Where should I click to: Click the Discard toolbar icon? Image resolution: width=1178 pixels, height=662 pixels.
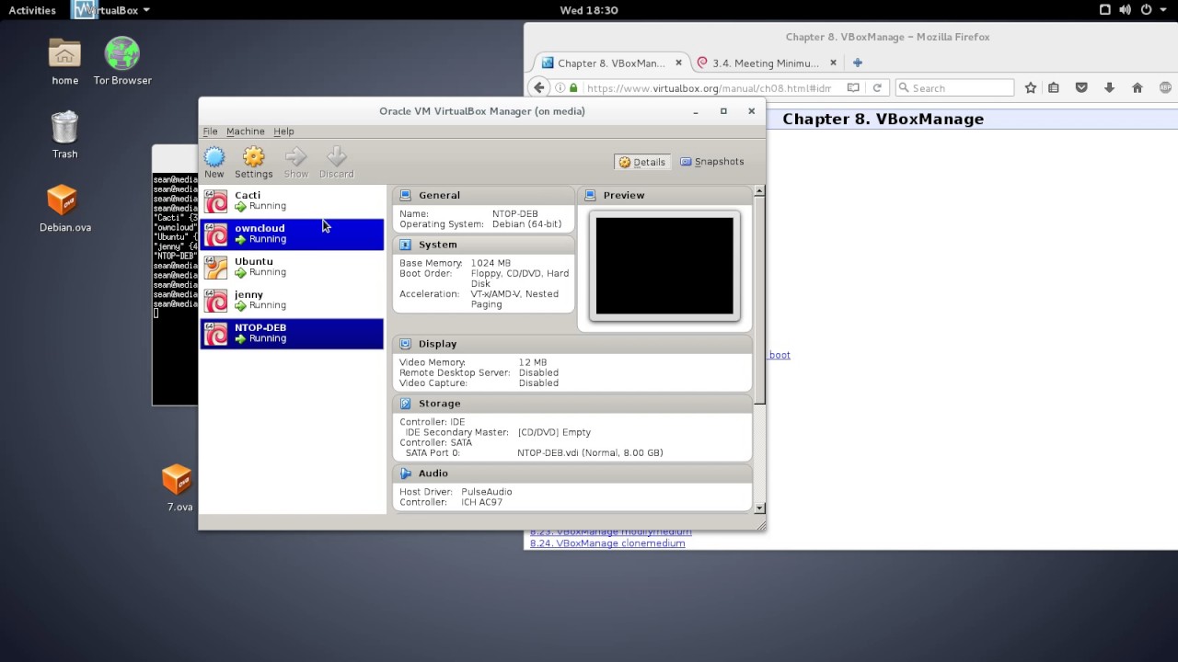(336, 163)
